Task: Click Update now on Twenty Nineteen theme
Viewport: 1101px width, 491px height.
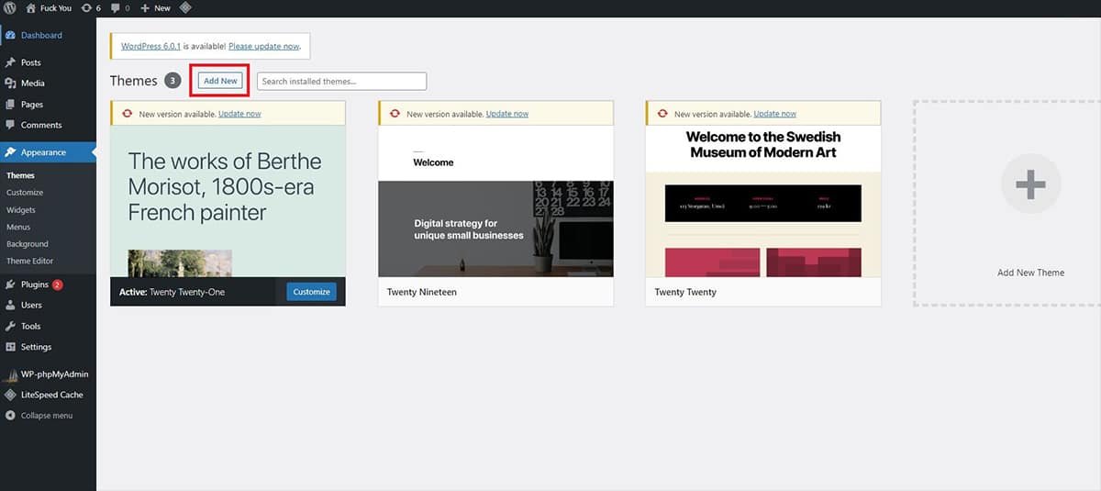Action: 506,114
